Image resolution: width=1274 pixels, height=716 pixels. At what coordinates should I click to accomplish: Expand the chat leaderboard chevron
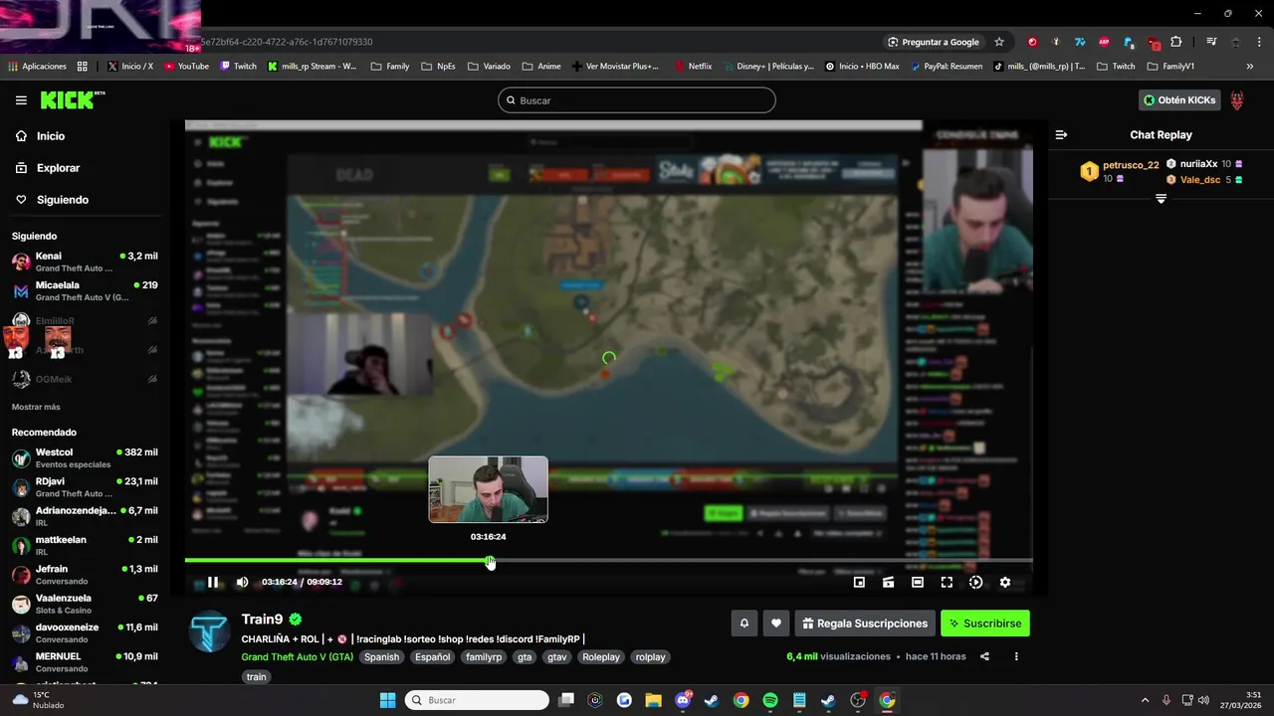[x=1161, y=199]
